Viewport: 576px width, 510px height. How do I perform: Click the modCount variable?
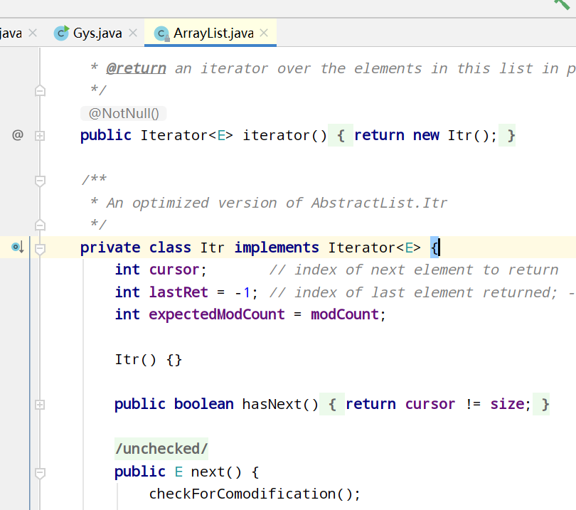pyautogui.click(x=345, y=314)
